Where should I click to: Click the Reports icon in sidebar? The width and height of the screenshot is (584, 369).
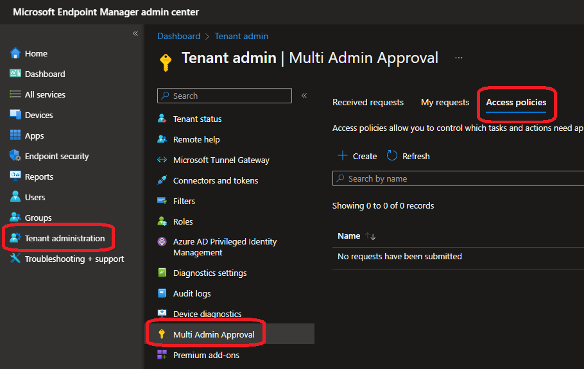pyautogui.click(x=15, y=176)
